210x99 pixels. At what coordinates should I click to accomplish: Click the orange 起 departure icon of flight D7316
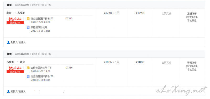28,68
